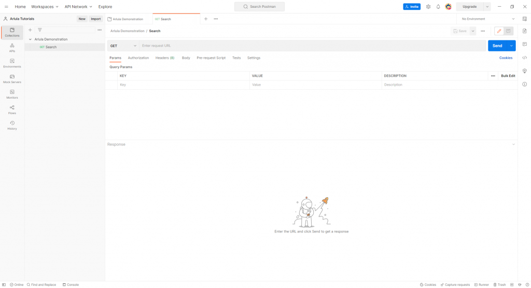Image resolution: width=531 pixels, height=288 pixels.
Task: Click the comment mode icon beside pencil
Action: [x=508, y=31]
